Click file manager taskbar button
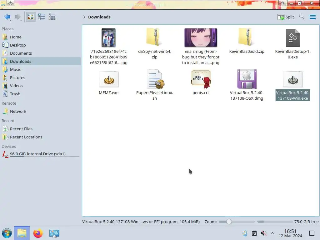The image size is (320, 240). pos(22,233)
